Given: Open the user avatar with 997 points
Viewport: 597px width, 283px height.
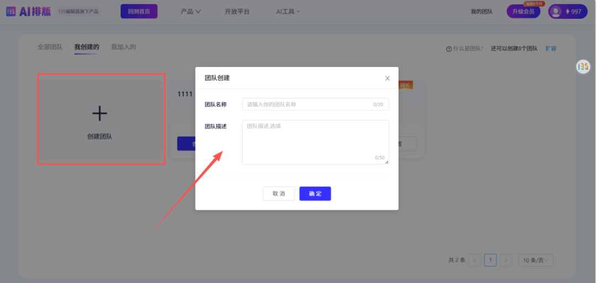Looking at the screenshot, I should click(567, 12).
